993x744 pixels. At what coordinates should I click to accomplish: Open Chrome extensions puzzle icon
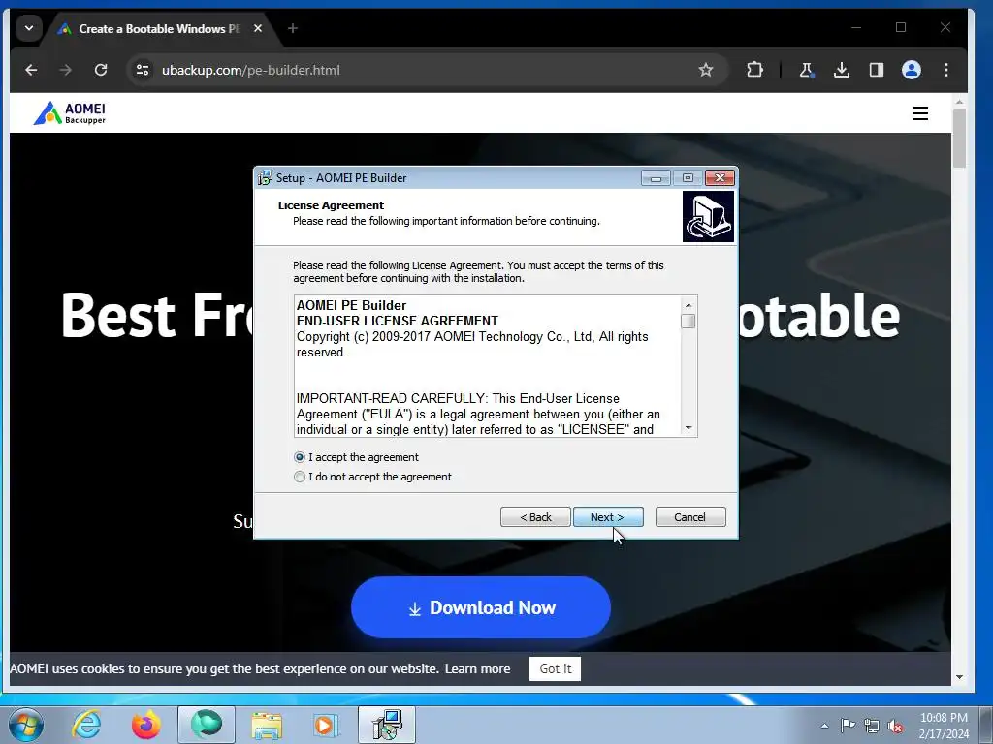754,70
